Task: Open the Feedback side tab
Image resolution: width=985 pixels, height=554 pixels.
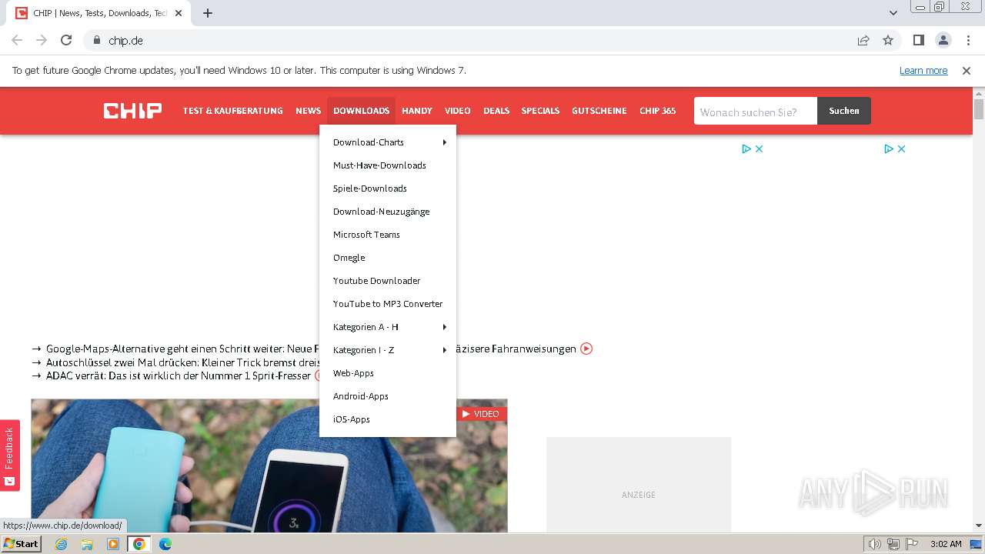Action: [x=10, y=456]
